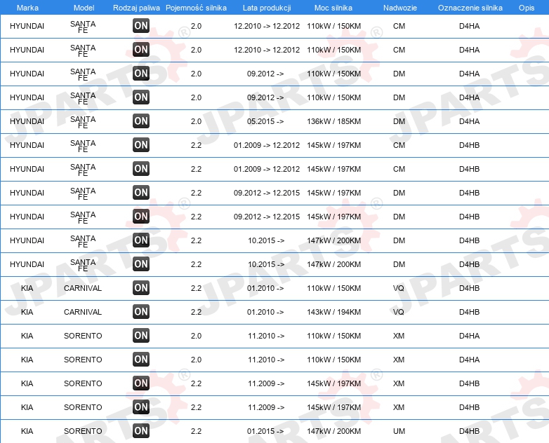
Task: Click 2.2 capacity in the Carnival 110kW row
Action: 196,288
